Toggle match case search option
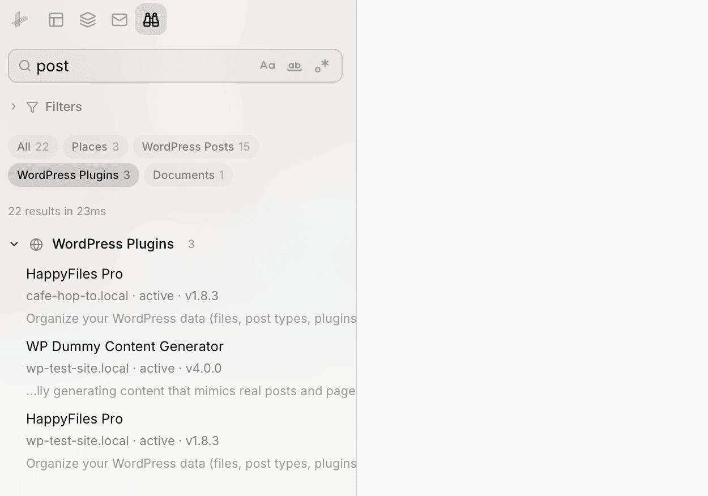This screenshot has height=496, width=708. point(267,65)
